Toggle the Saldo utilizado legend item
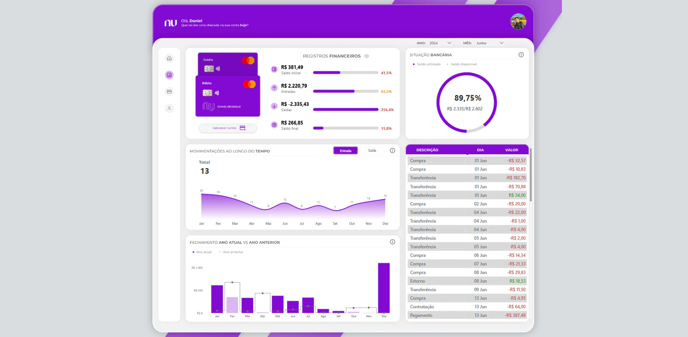The width and height of the screenshot is (688, 337). click(427, 64)
